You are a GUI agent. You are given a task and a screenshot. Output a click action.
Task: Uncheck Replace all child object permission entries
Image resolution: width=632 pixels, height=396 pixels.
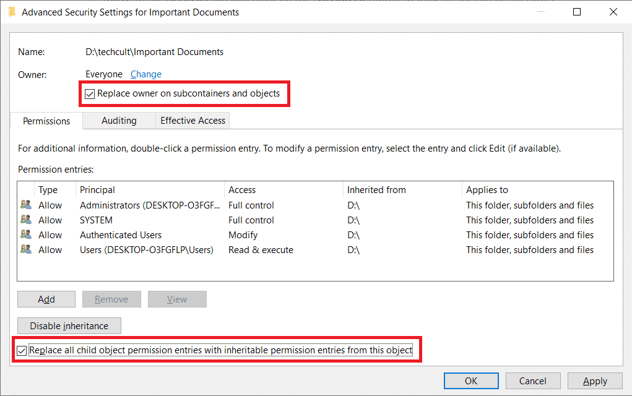tap(22, 350)
